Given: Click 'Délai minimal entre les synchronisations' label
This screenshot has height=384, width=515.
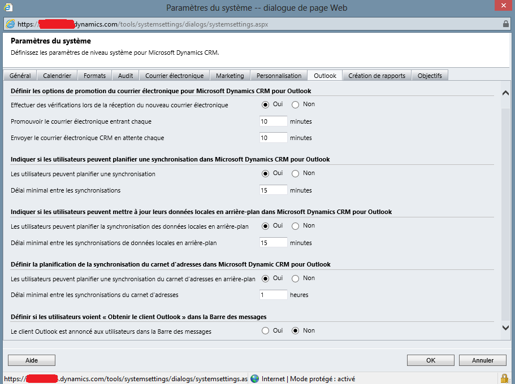Looking at the screenshot, I should click(66, 190).
